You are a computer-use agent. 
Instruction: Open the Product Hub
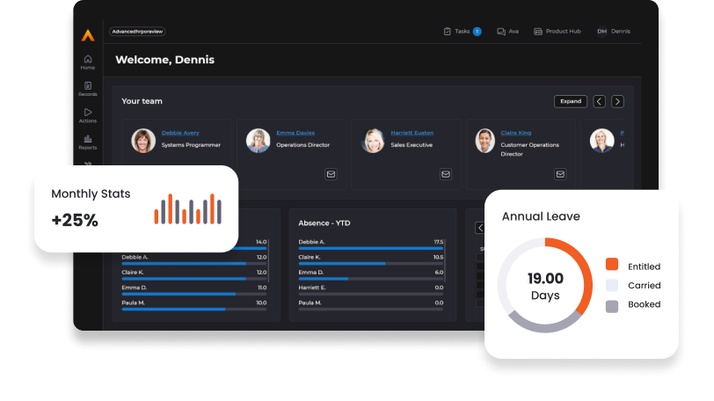(557, 31)
